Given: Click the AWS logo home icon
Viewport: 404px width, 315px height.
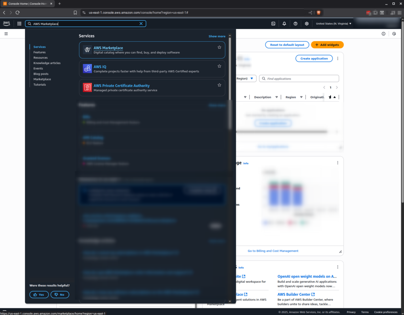Looking at the screenshot, I should tap(7, 24).
